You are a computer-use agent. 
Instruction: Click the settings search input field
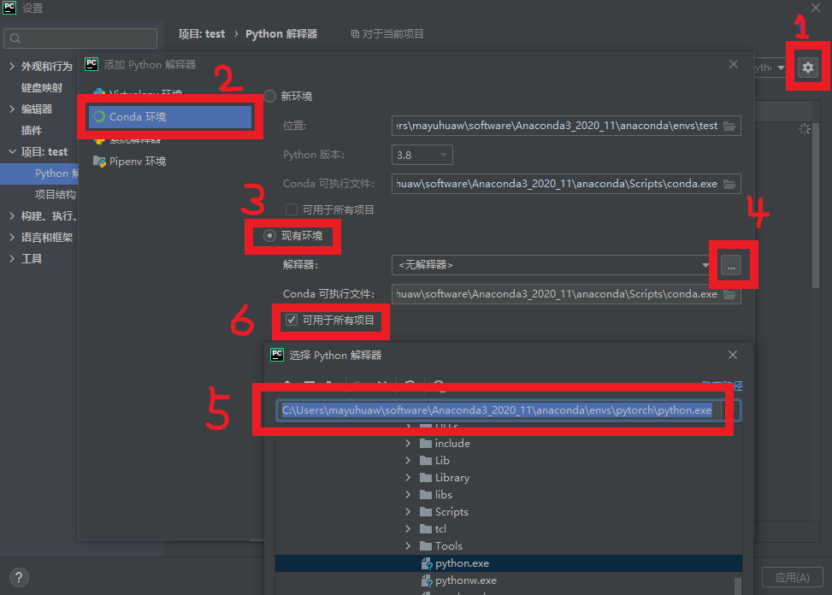point(80,38)
